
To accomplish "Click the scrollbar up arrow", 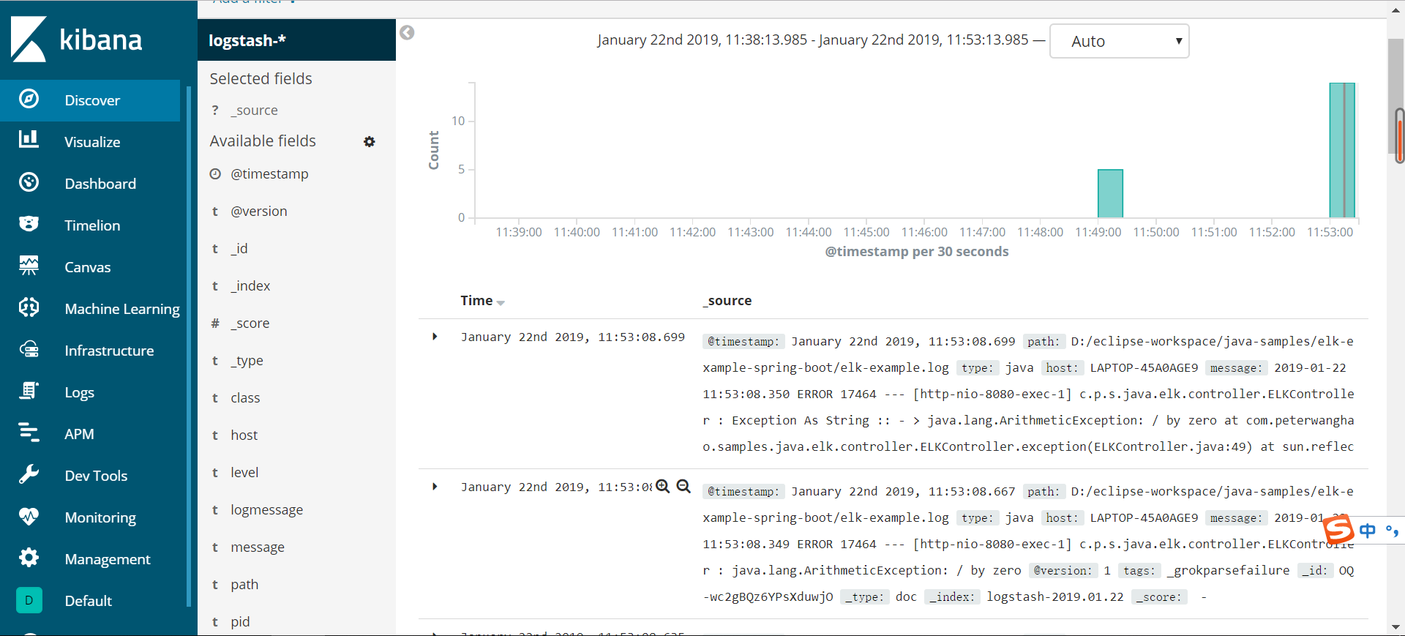I will (1395, 10).
